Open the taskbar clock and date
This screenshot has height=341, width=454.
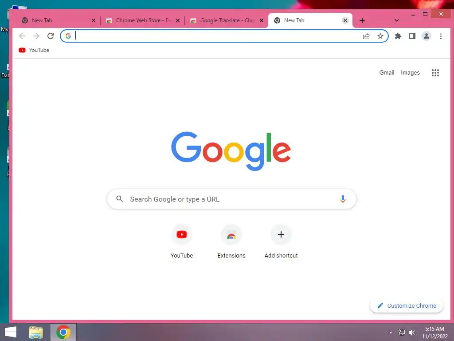point(434,333)
